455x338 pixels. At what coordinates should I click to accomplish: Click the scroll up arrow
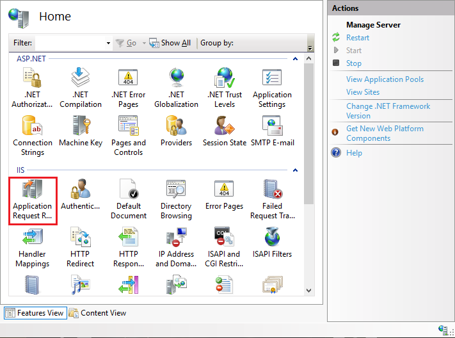click(308, 58)
